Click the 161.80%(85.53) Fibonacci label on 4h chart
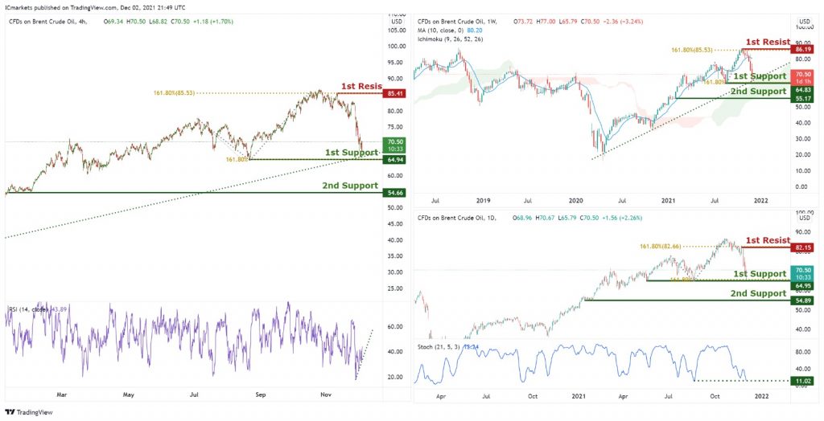The height and width of the screenshot is (421, 824). tap(174, 93)
